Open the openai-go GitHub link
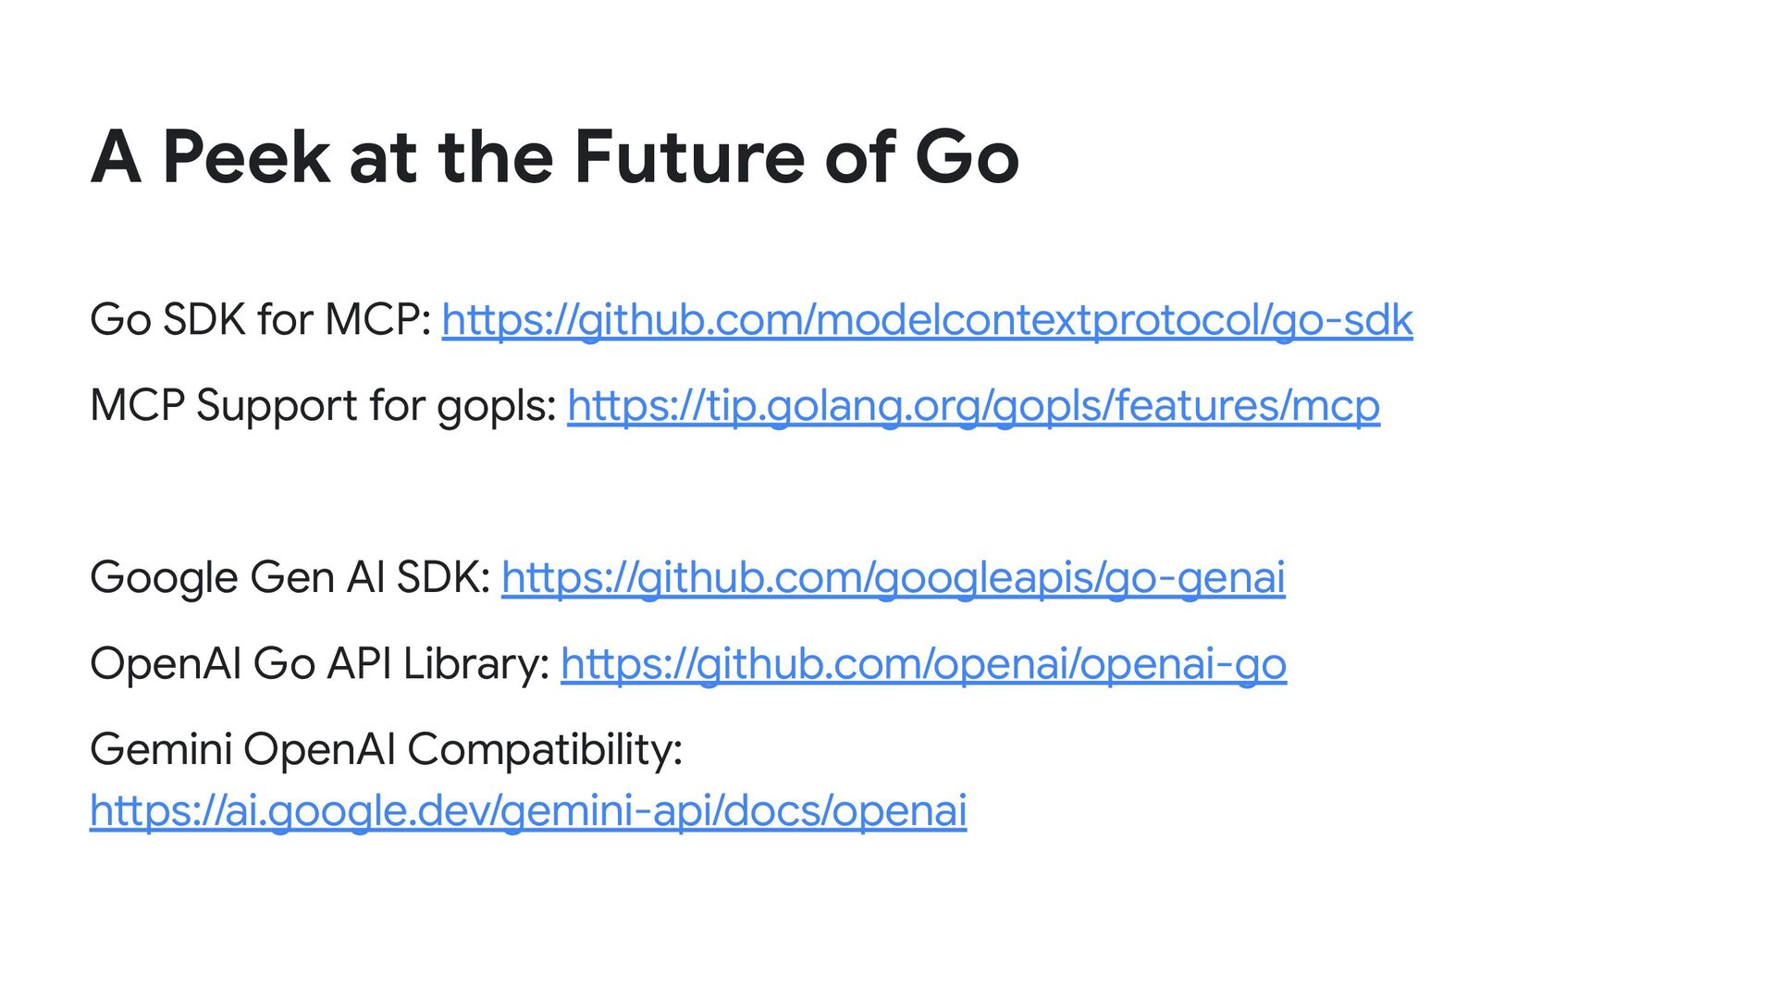Image resolution: width=1776 pixels, height=999 pixels. (x=923, y=664)
